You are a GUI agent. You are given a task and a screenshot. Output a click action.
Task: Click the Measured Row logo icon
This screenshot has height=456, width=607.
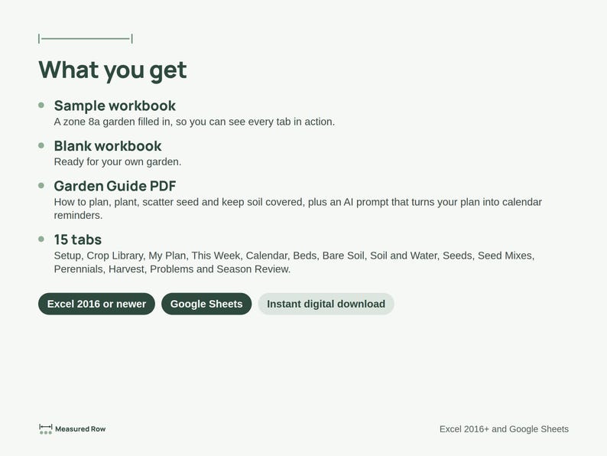click(46, 429)
